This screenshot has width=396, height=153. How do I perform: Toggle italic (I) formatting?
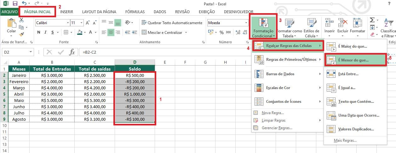[x=46, y=32]
